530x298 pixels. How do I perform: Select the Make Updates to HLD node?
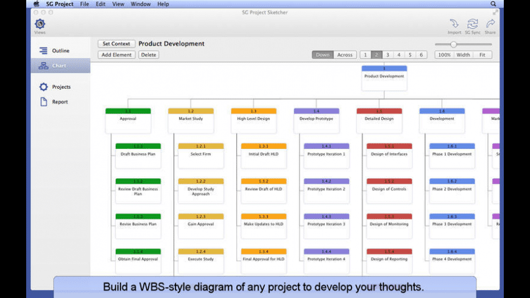(x=264, y=226)
